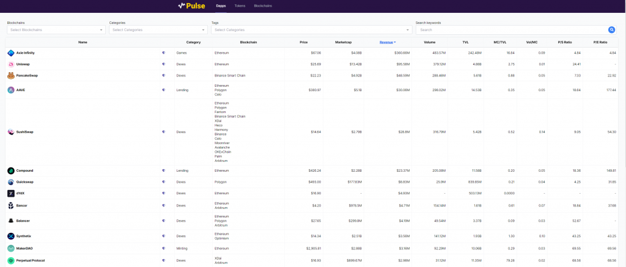The width and height of the screenshot is (626, 267).
Task: Click the Volume column header
Action: coord(430,42)
